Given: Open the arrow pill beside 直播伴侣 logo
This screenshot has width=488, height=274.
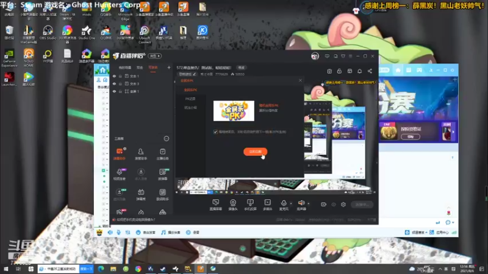Looking at the screenshot, I should coord(155,56).
